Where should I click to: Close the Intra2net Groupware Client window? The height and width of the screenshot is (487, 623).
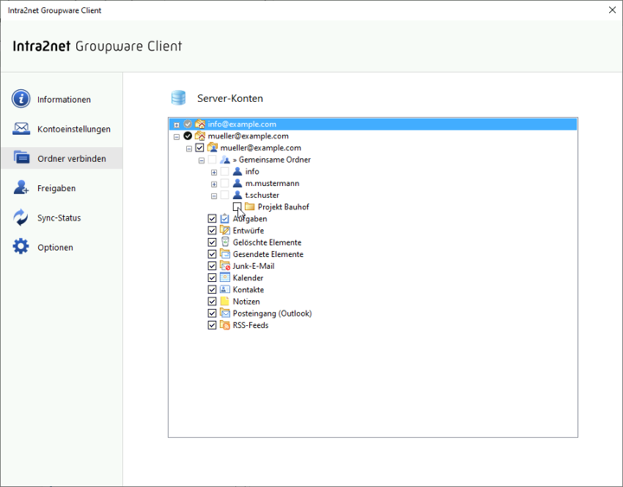(613, 10)
